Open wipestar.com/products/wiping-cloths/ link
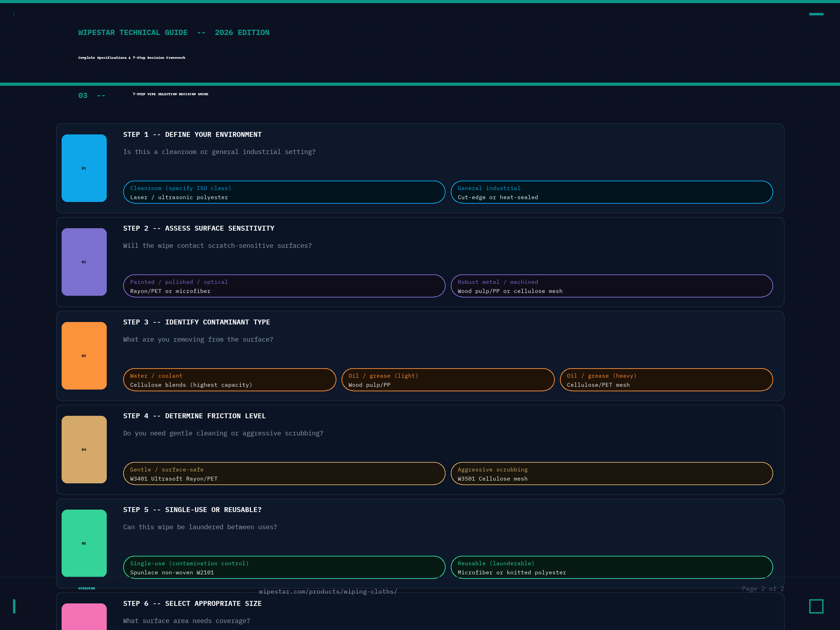Viewport: 840px width, 630px height. [x=328, y=591]
